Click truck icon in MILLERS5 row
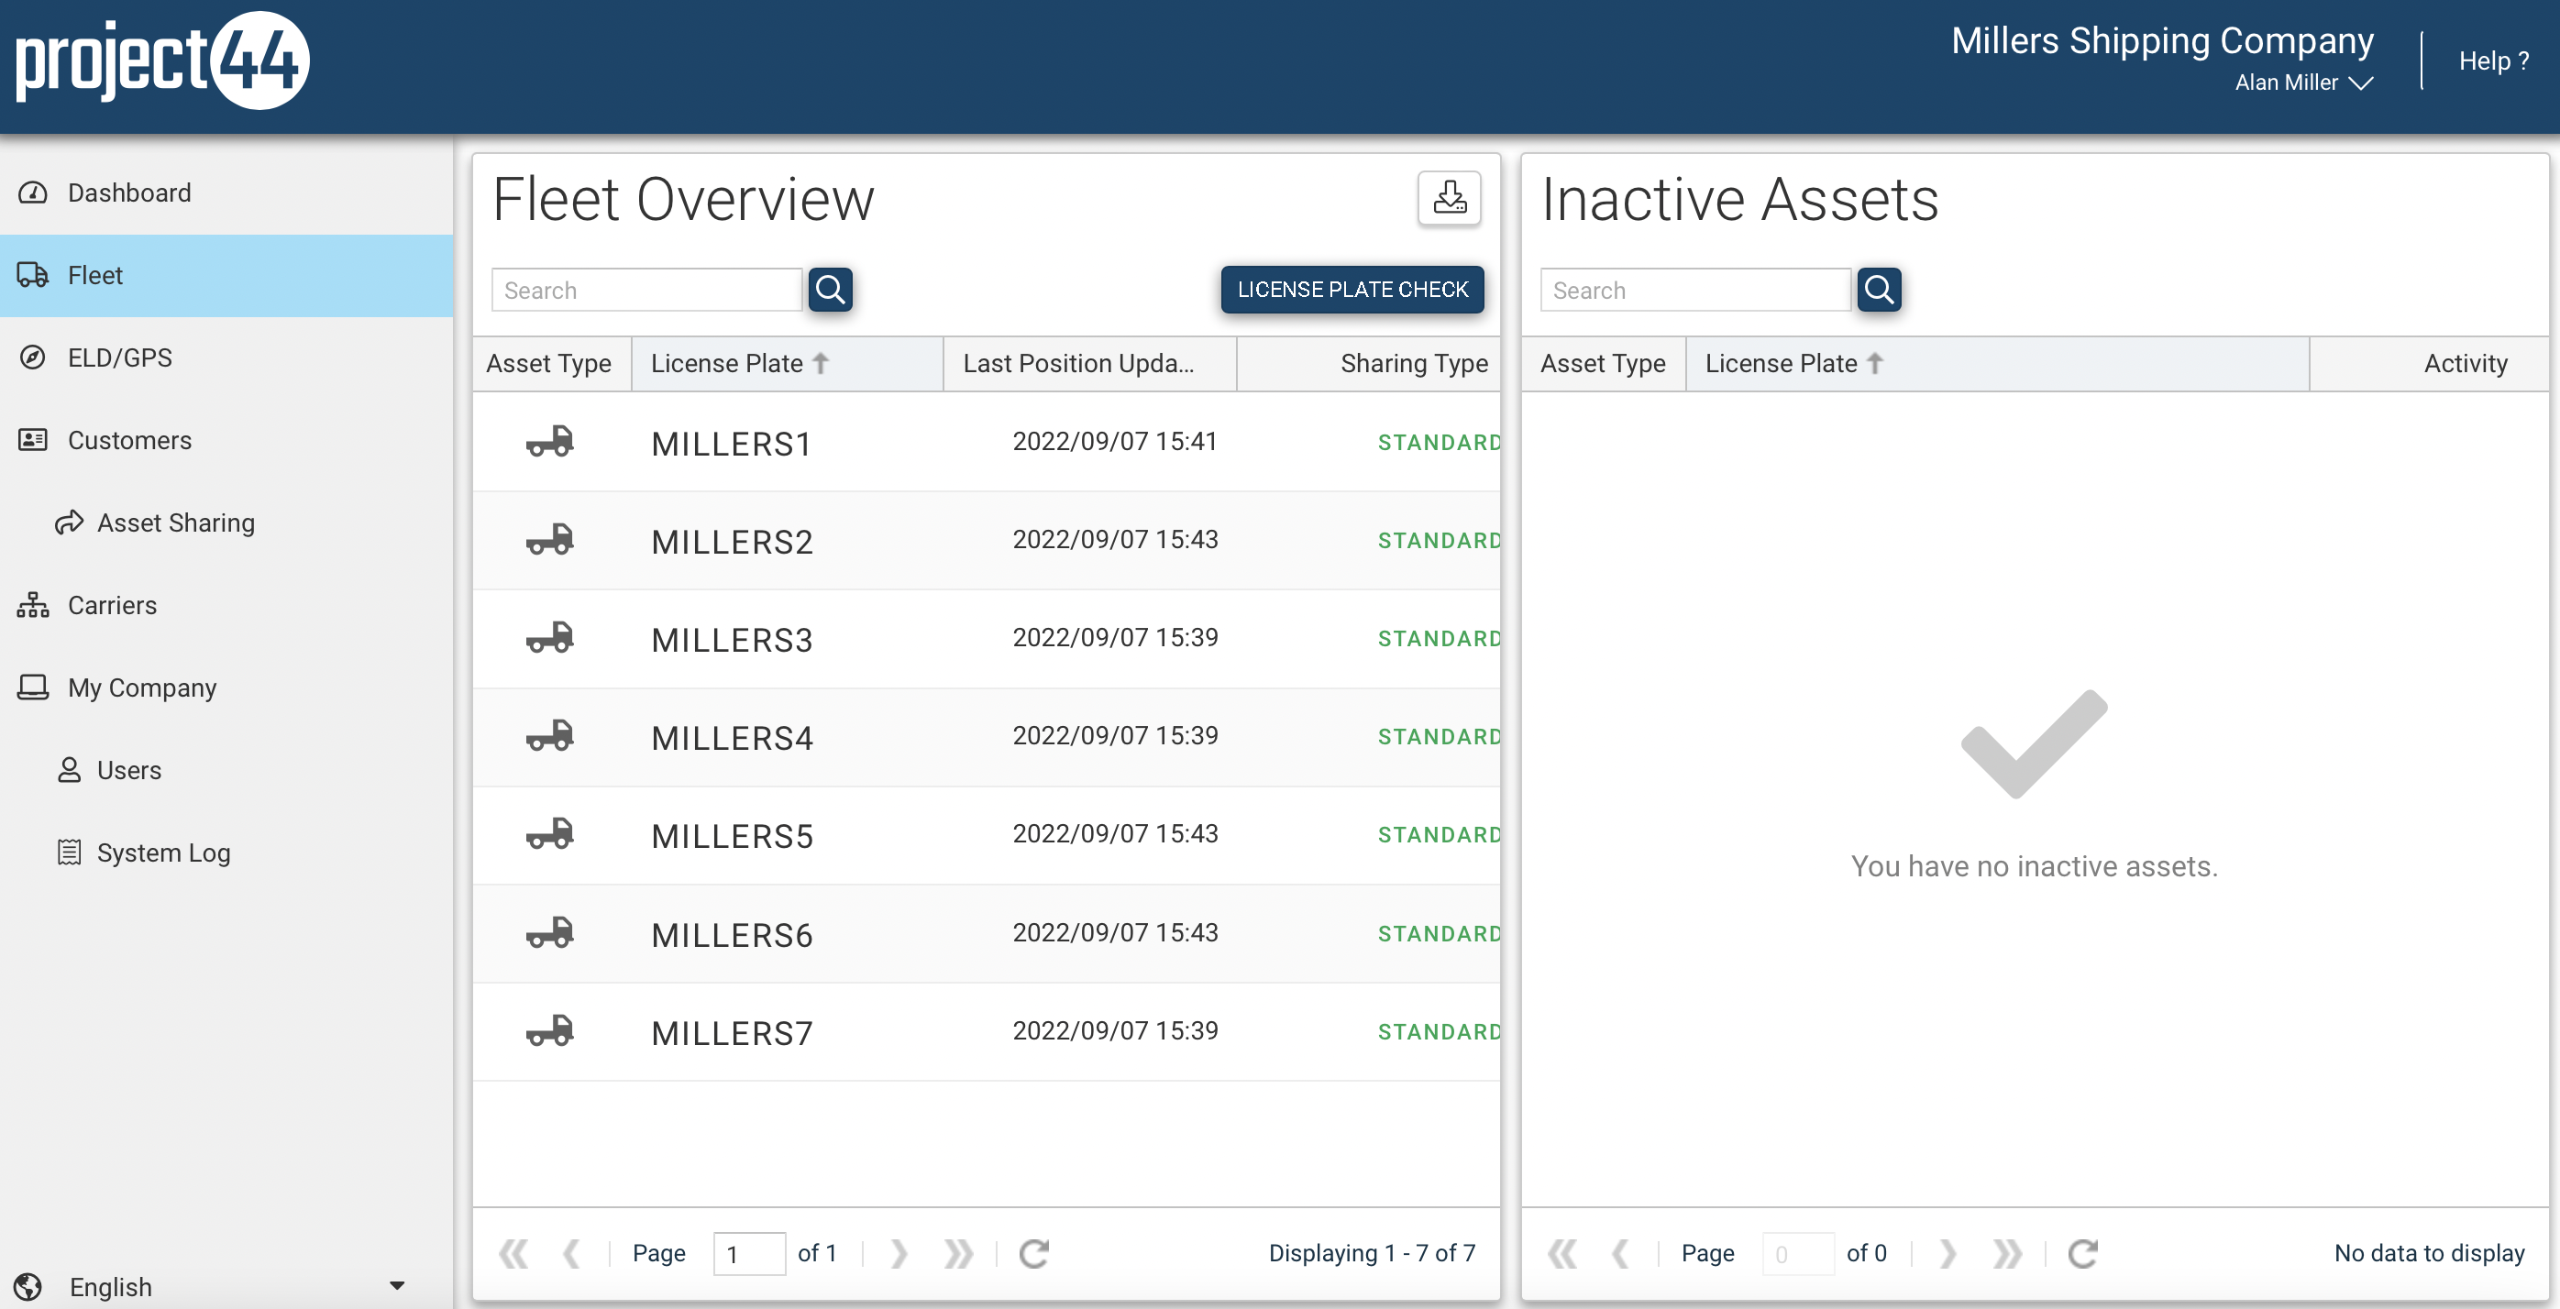The image size is (2560, 1309). point(549,834)
